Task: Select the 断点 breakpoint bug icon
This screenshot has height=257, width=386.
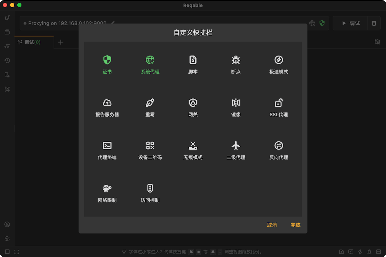Action: pos(236,60)
